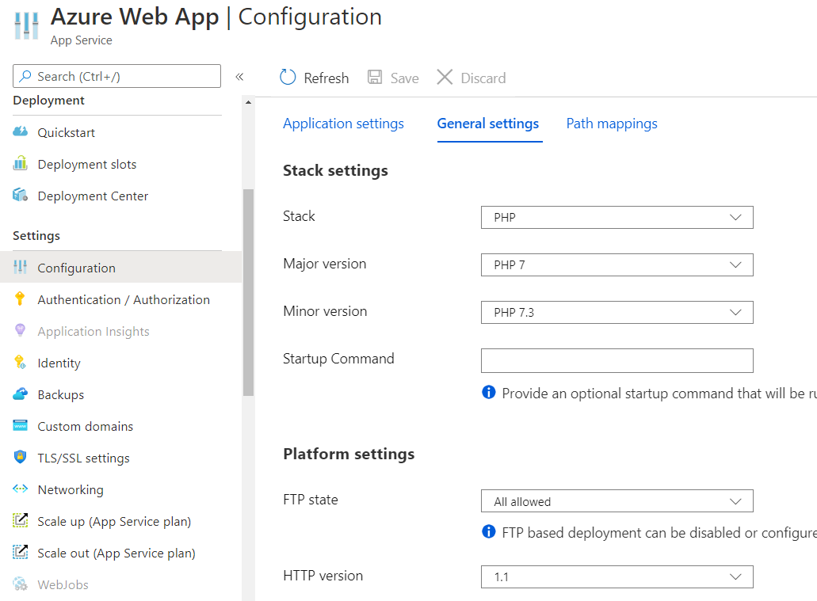
Task: Click the Refresh button label
Action: pyautogui.click(x=326, y=78)
